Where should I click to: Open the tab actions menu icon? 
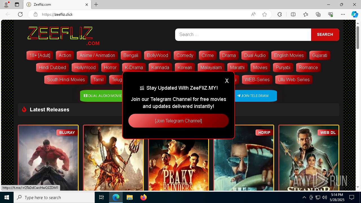click(x=17, y=5)
